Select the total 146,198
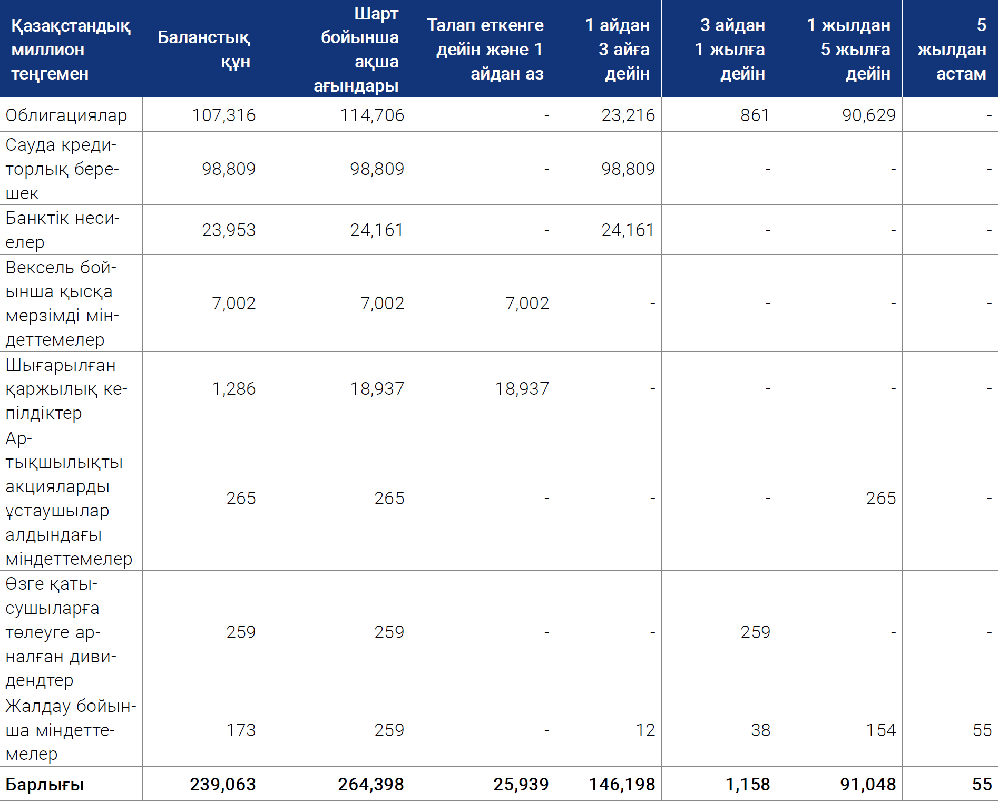Image resolution: width=998 pixels, height=801 pixels. 622,784
